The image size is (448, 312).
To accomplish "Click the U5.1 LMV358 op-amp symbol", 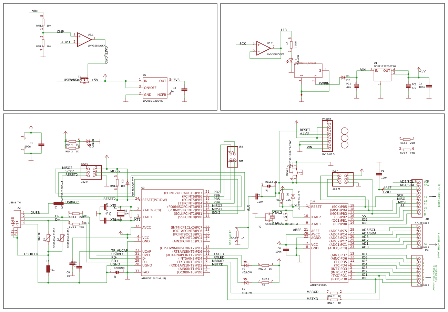I will 84,39.
